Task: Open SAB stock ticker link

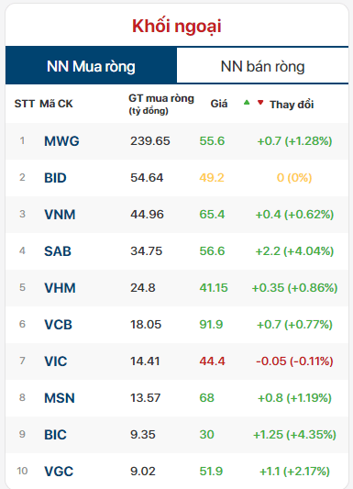Action: click(x=58, y=251)
